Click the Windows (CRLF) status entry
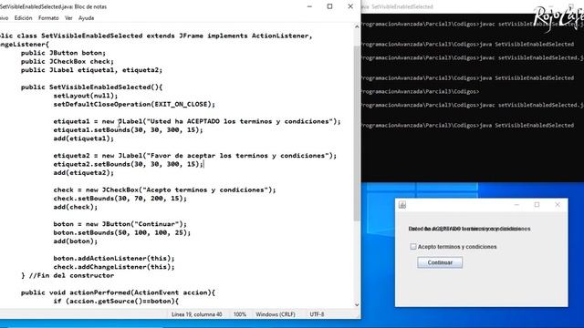584x328 pixels. point(276,314)
